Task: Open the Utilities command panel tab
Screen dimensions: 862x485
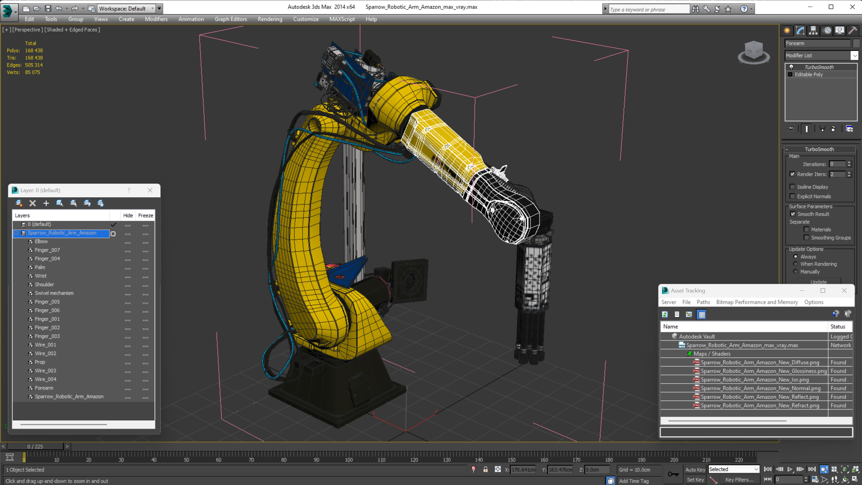Action: (x=853, y=31)
